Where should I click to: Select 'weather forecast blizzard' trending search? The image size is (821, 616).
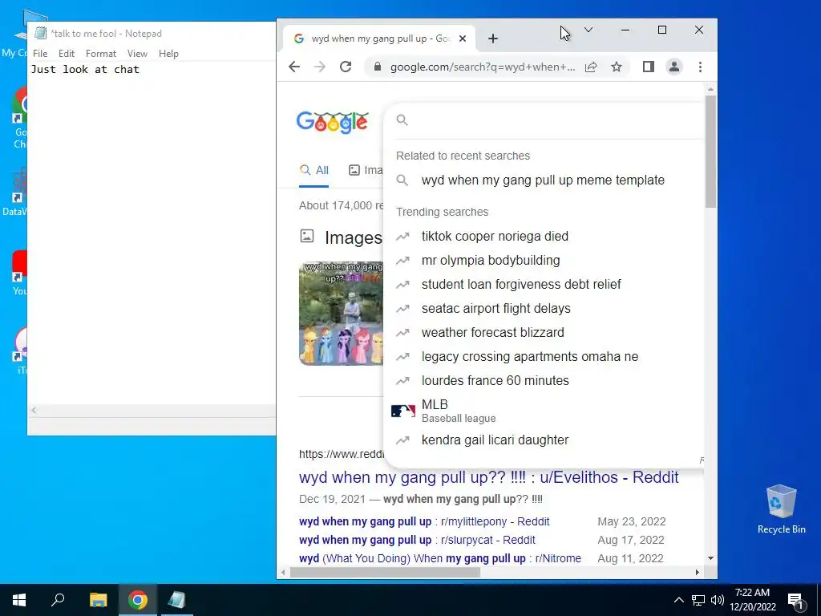coord(544,333)
